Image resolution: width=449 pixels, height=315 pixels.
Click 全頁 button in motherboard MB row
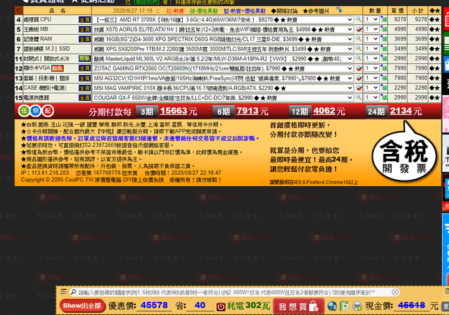click(x=85, y=29)
